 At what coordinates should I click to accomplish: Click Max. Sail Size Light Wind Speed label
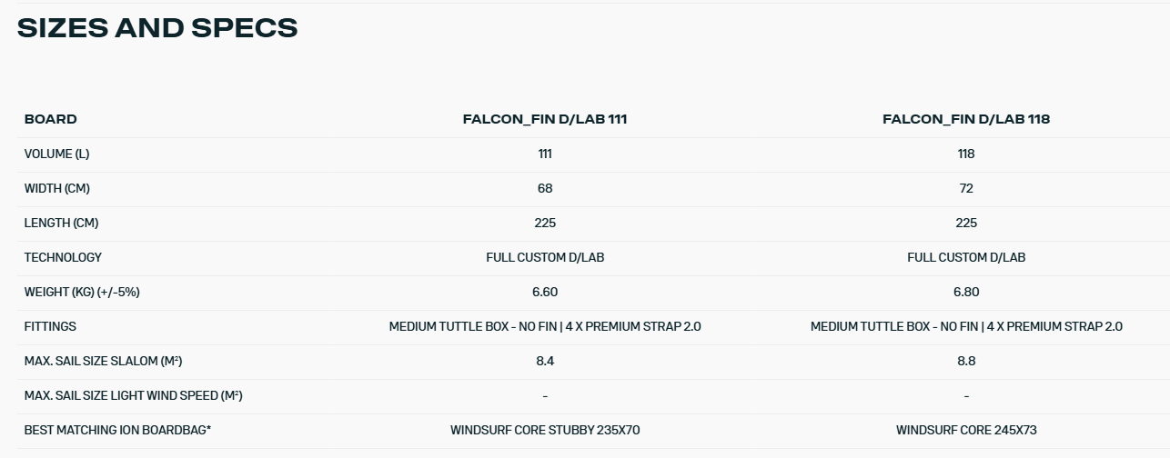pyautogui.click(x=133, y=395)
